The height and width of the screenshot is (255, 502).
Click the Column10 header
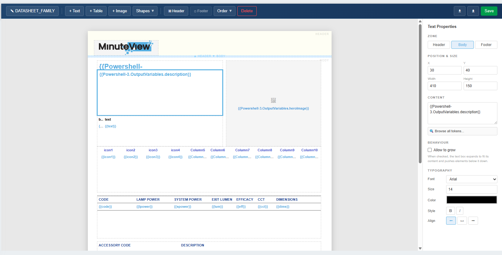[309, 150]
